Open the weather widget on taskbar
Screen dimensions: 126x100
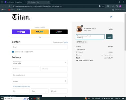click(x=92, y=99)
